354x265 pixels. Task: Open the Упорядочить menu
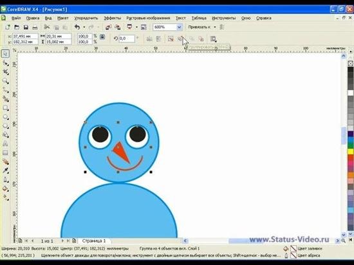[86, 18]
